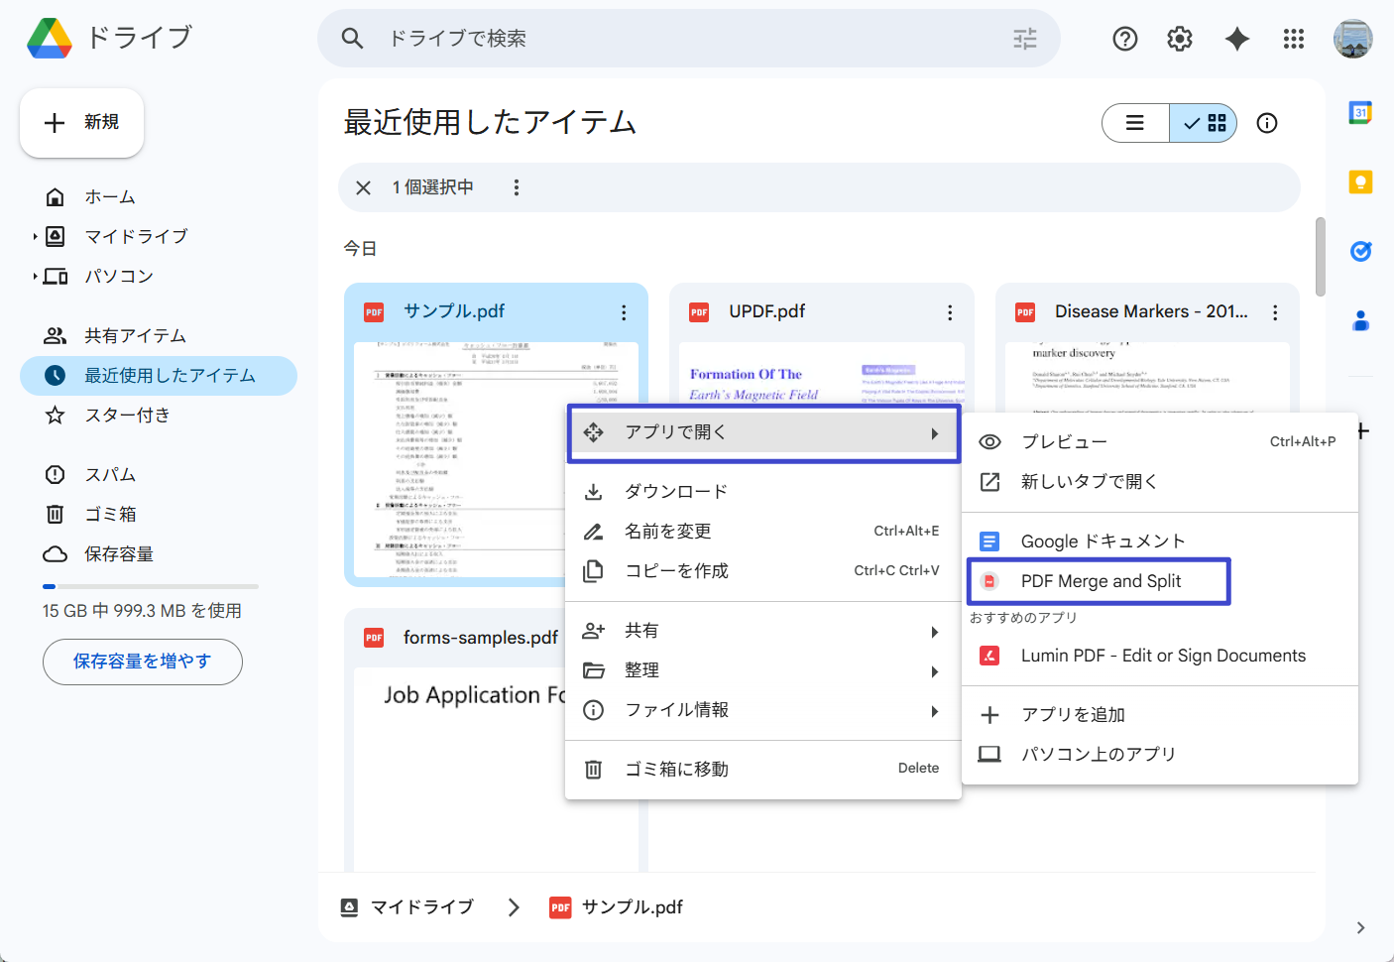Viewport: 1394px width, 962px height.
Task: Select ダウンロード from context menu
Action: [x=763, y=492]
